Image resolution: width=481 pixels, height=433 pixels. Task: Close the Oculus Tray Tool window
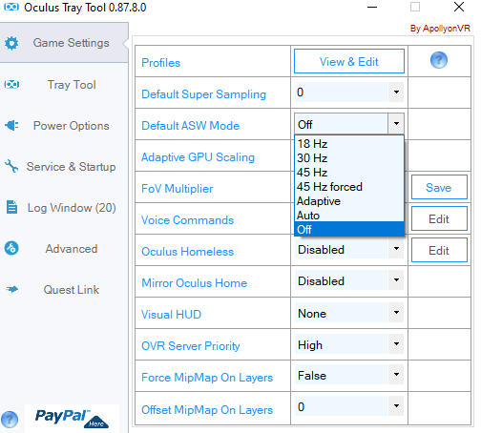459,7
